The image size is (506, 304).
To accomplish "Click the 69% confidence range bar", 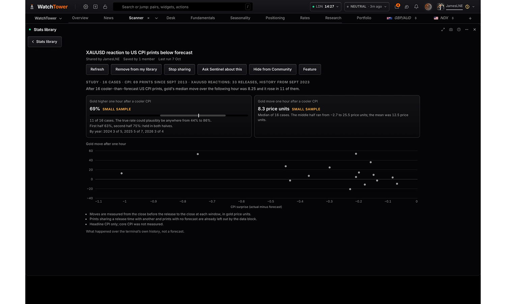I will 169,116.
